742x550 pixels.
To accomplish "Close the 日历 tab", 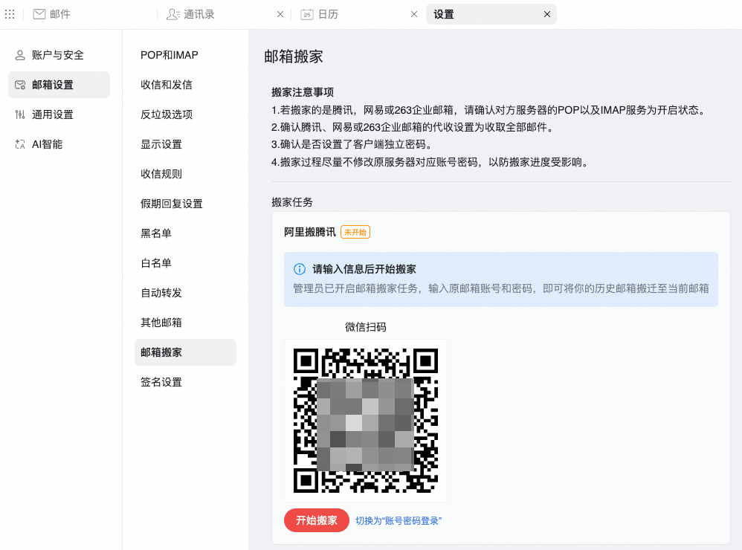I will [413, 14].
